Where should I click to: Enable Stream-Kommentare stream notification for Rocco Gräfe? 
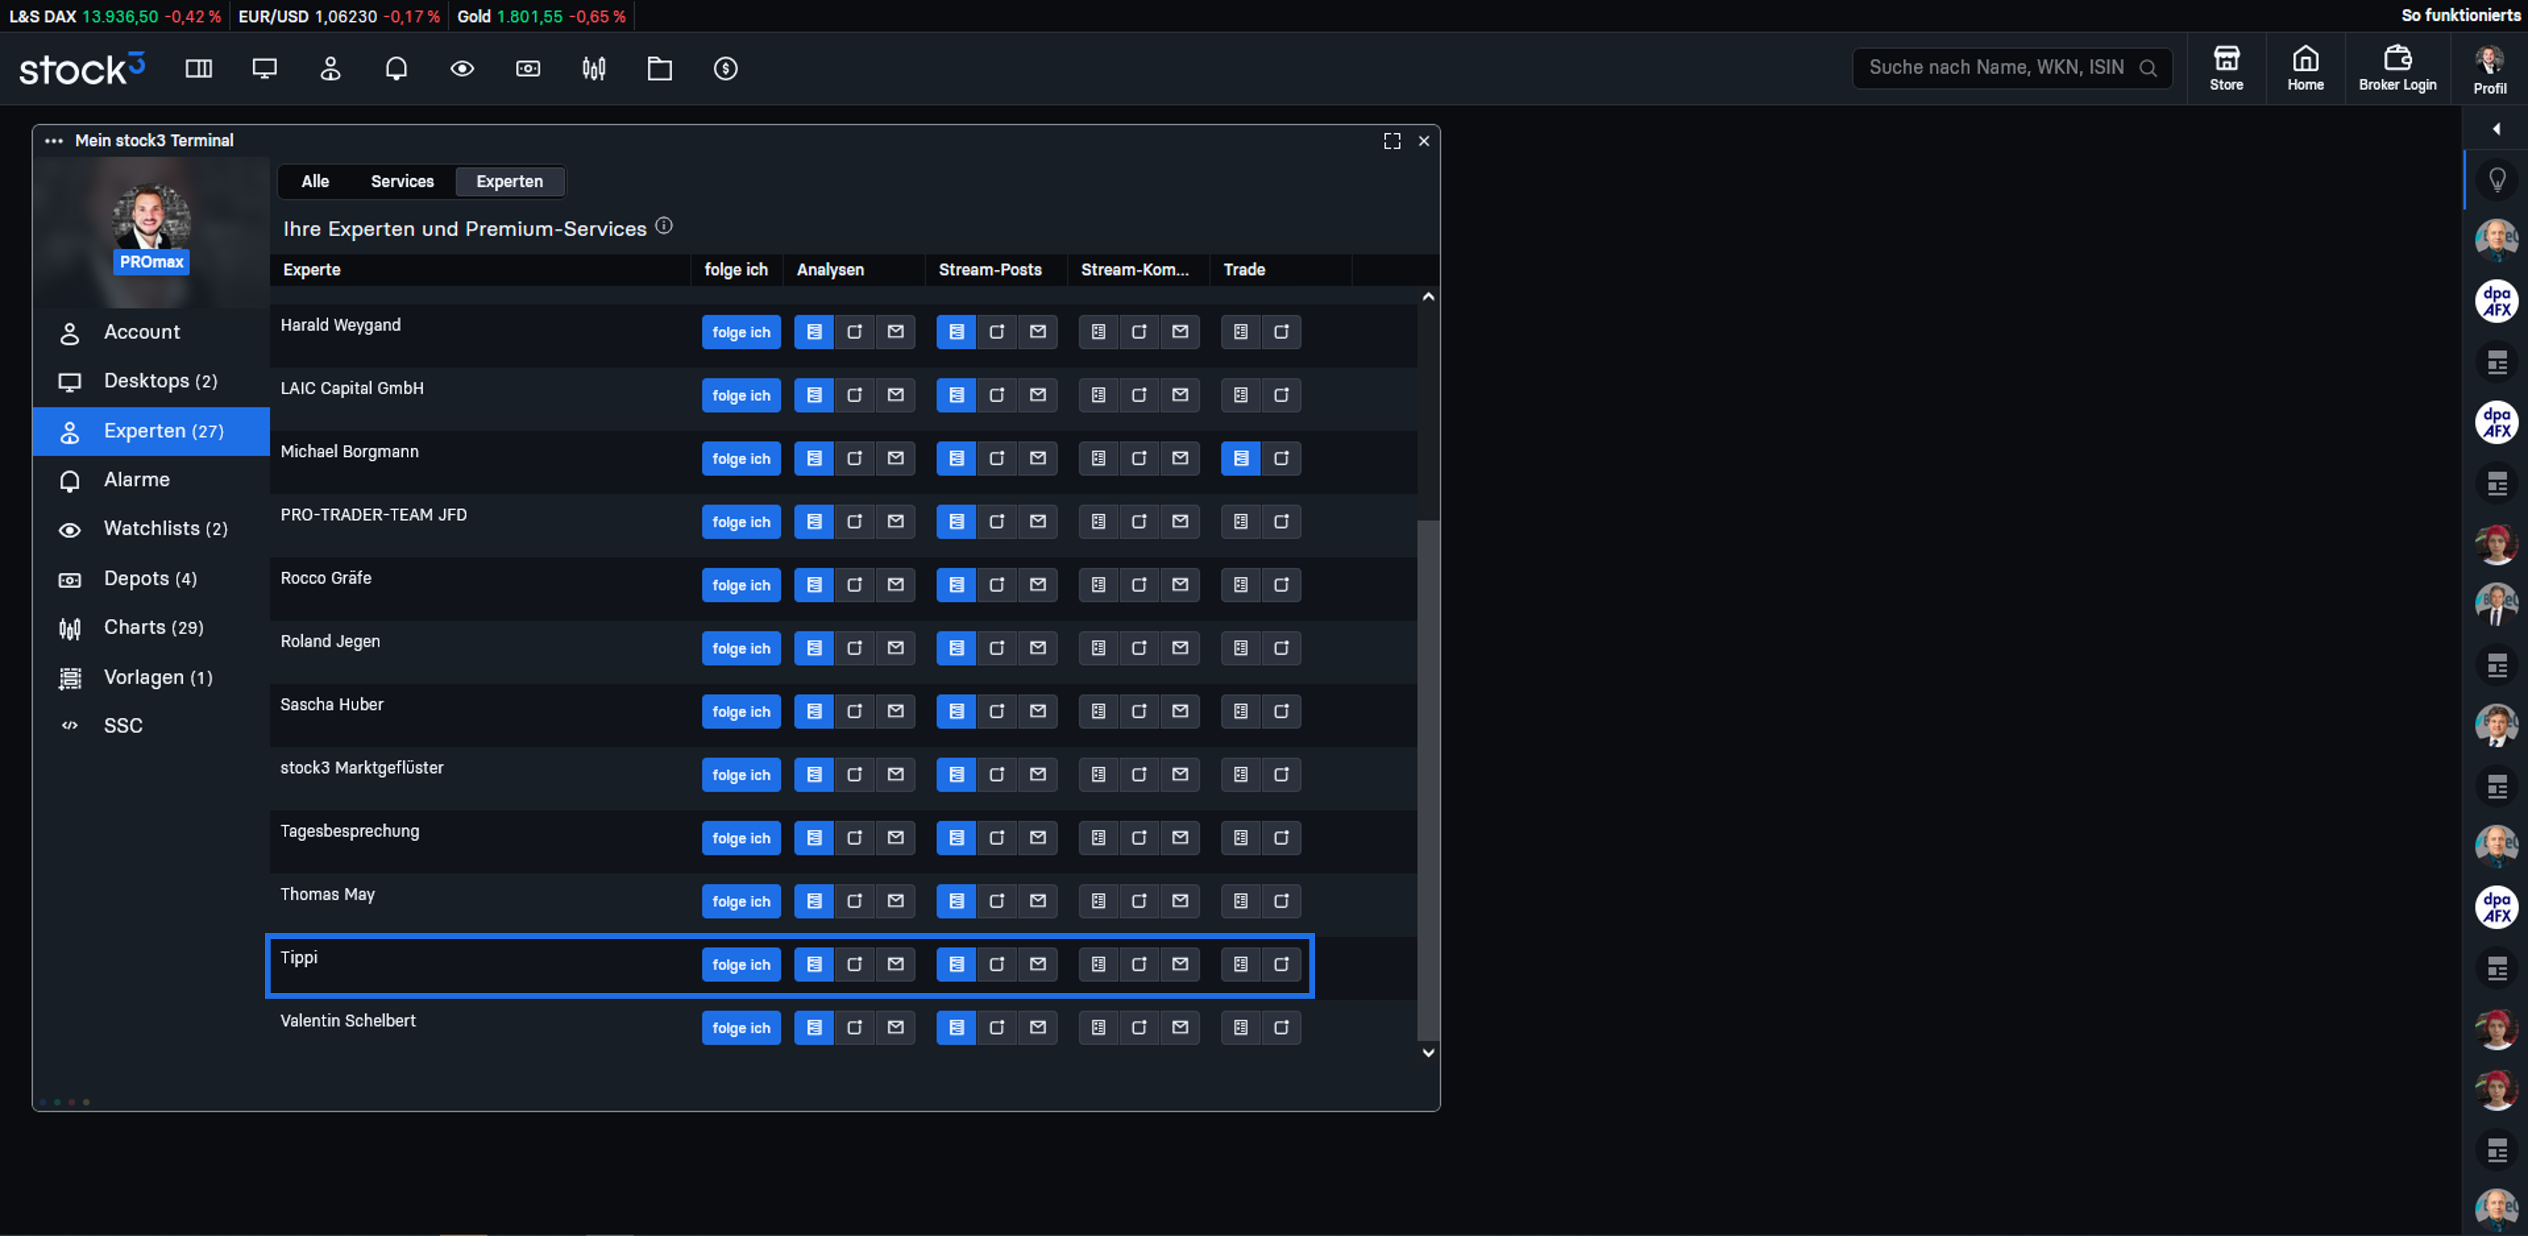[1098, 585]
